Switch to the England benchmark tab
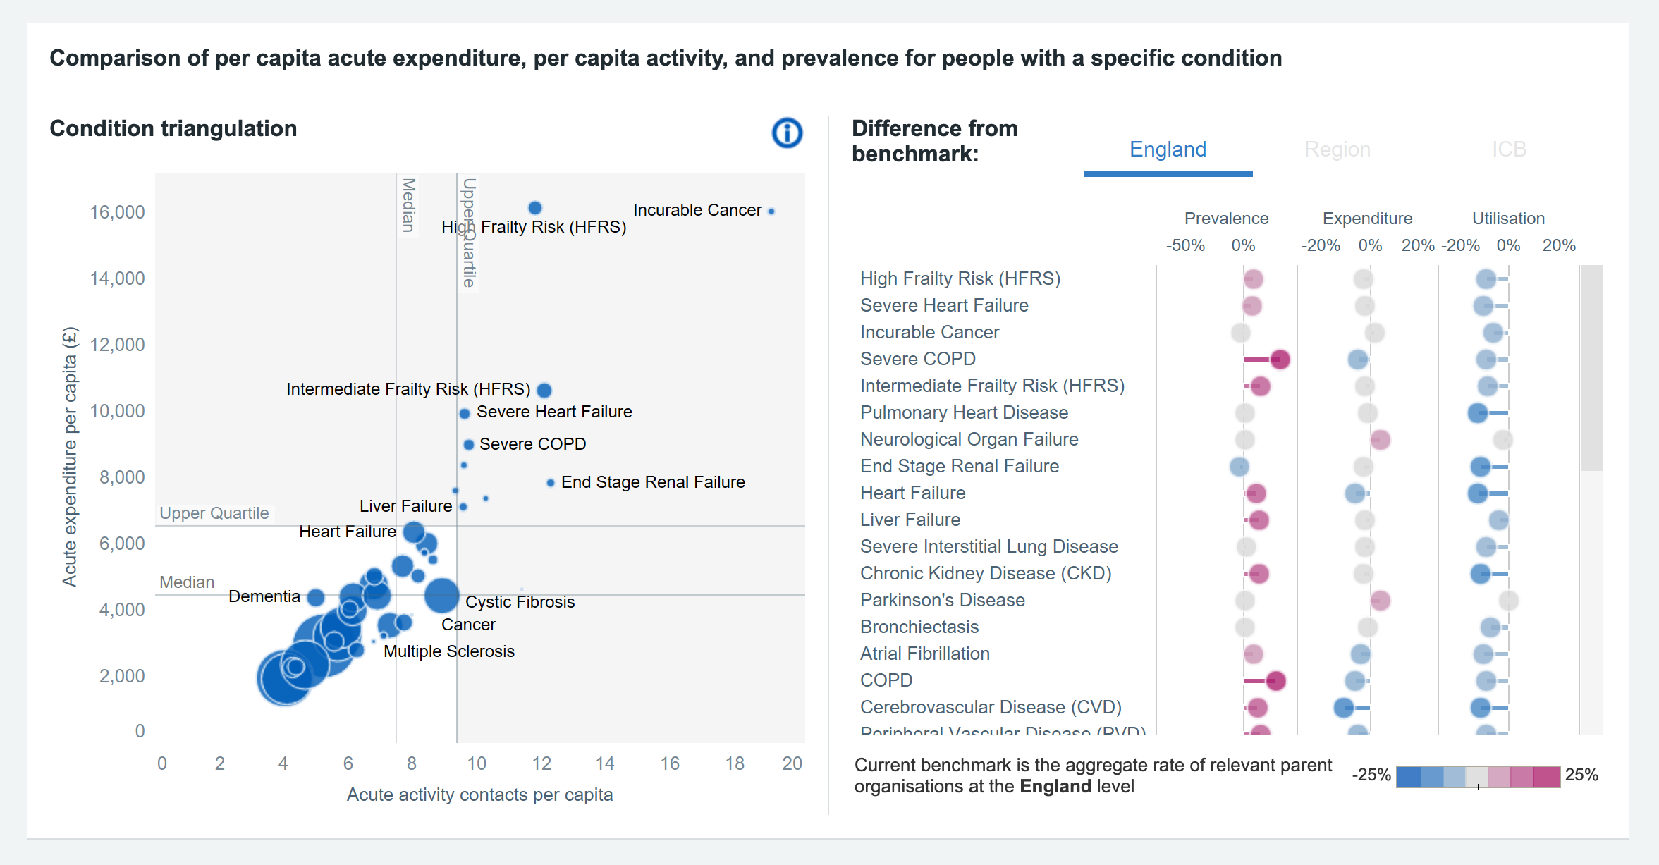Viewport: 1659px width, 865px height. (1168, 149)
